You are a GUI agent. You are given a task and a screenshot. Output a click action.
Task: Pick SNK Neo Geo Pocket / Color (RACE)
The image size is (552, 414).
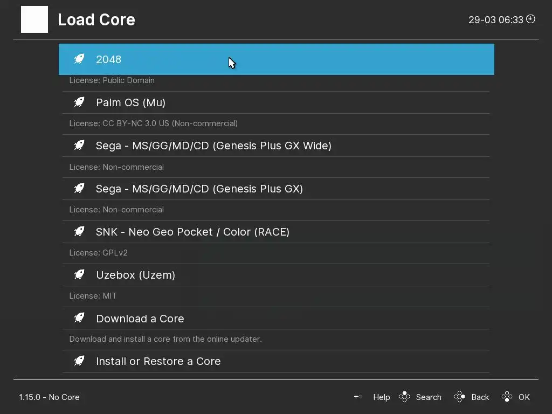(x=192, y=232)
